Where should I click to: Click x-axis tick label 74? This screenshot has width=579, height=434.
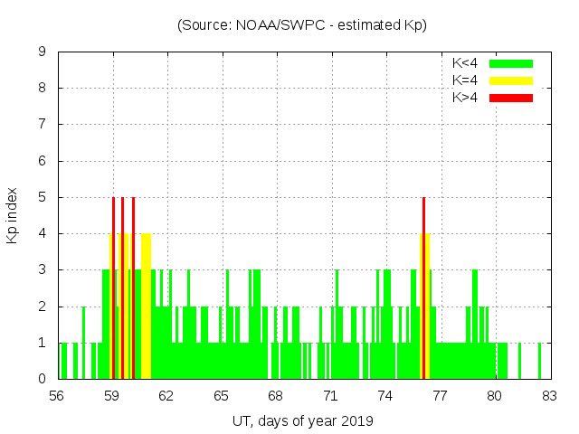pos(385,396)
